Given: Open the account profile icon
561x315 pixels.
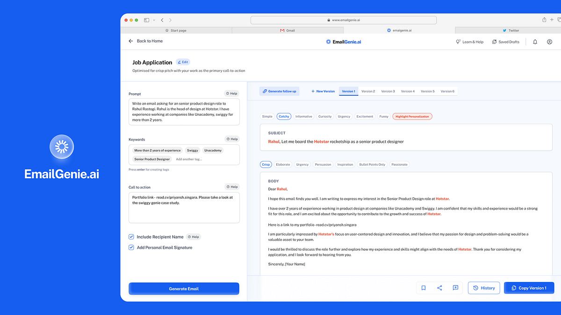Looking at the screenshot, I should pyautogui.click(x=550, y=42).
